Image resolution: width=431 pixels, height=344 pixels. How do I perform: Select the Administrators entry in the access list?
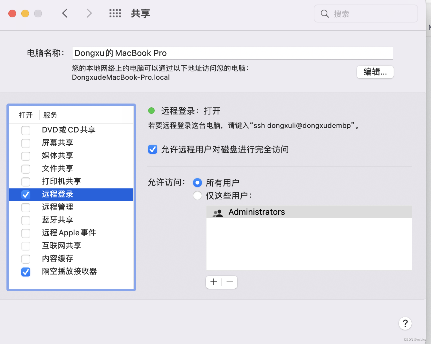tap(257, 212)
